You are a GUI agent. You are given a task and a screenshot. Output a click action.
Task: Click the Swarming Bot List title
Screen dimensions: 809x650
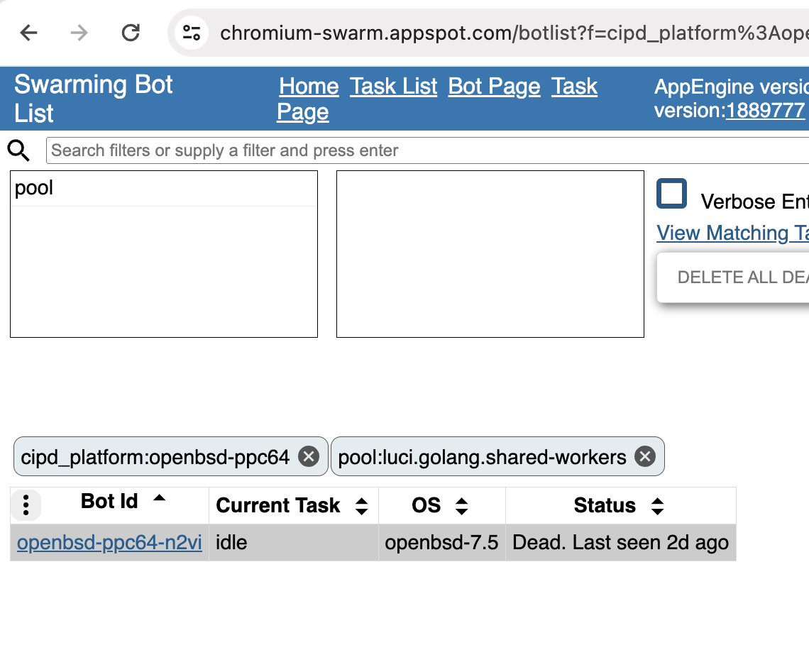coord(94,99)
